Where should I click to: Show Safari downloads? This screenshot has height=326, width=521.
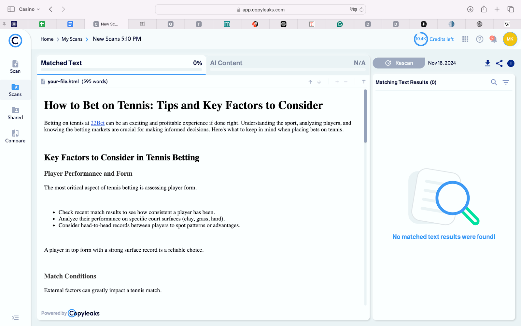470,9
